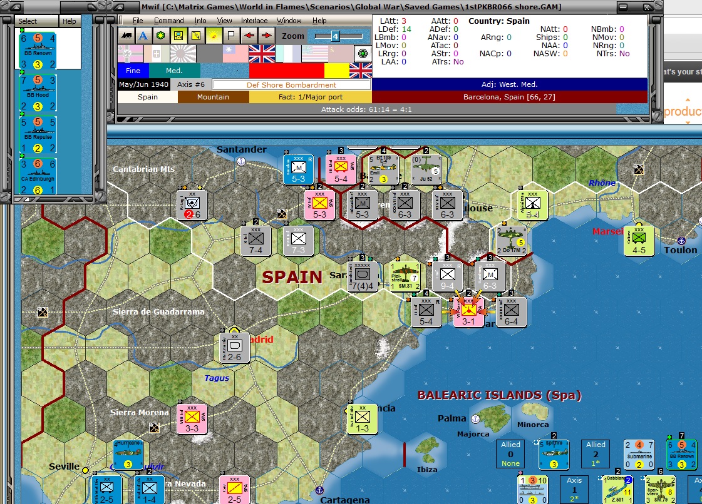Select the Spitfire counter in the sea box
Viewport: 702px width, 504px height.
[554, 454]
